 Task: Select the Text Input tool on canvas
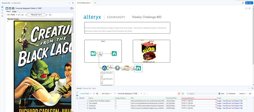tap(93, 53)
